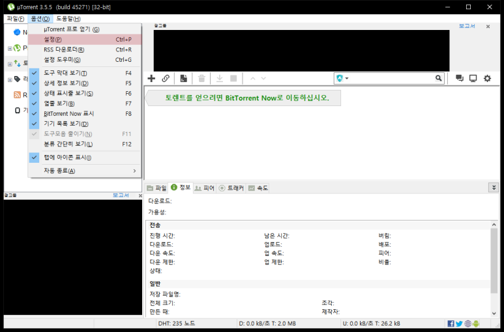Click the Remove torrent trash icon
The width and height of the screenshot is (504, 332).
[201, 78]
